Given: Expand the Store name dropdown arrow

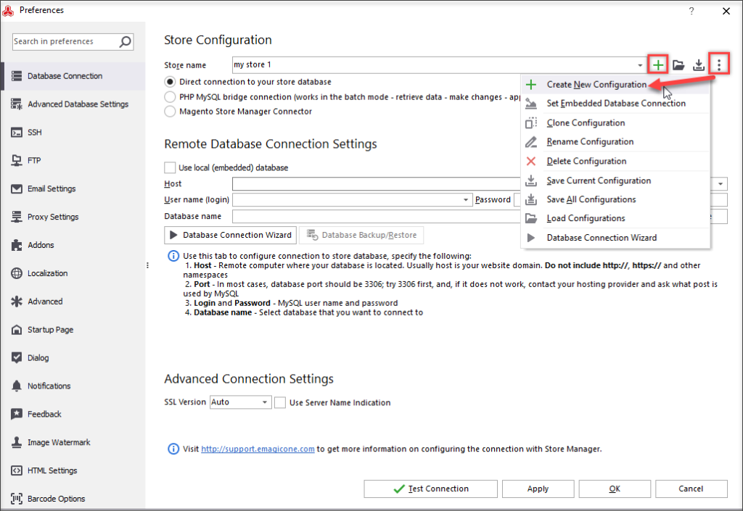Looking at the screenshot, I should point(639,65).
